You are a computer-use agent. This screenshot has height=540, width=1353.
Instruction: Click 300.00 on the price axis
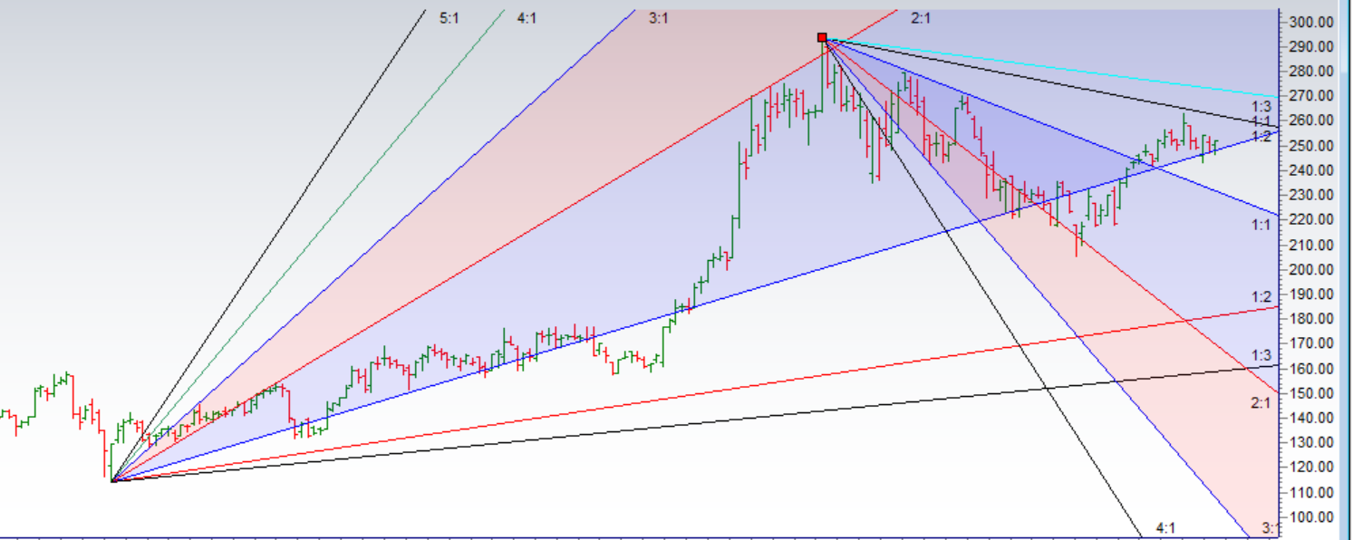(x=1311, y=22)
